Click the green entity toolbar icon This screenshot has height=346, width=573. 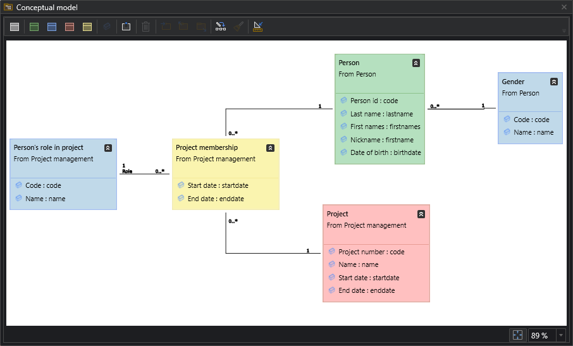(x=34, y=27)
